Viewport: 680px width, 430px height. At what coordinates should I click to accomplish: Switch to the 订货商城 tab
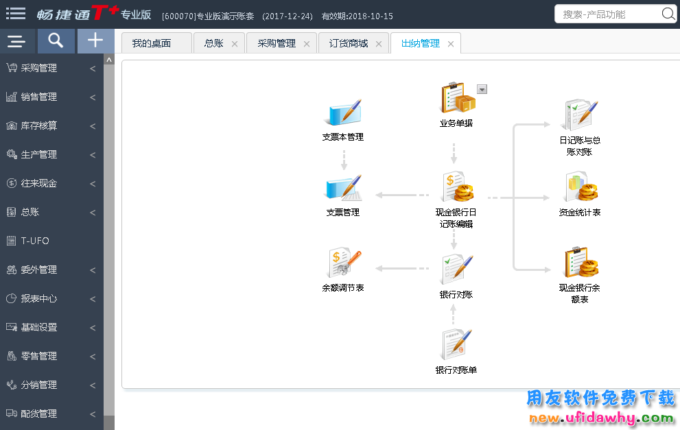(x=349, y=43)
